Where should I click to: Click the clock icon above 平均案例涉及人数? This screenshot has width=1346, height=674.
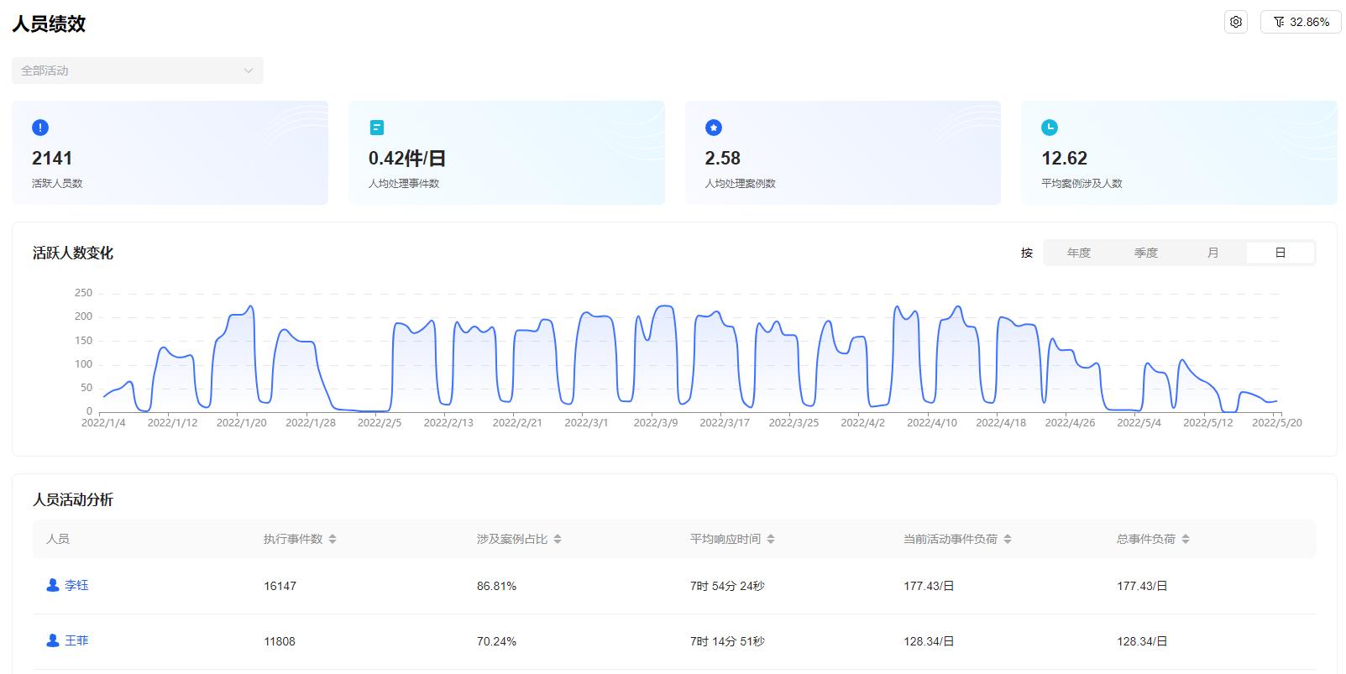coord(1050,128)
